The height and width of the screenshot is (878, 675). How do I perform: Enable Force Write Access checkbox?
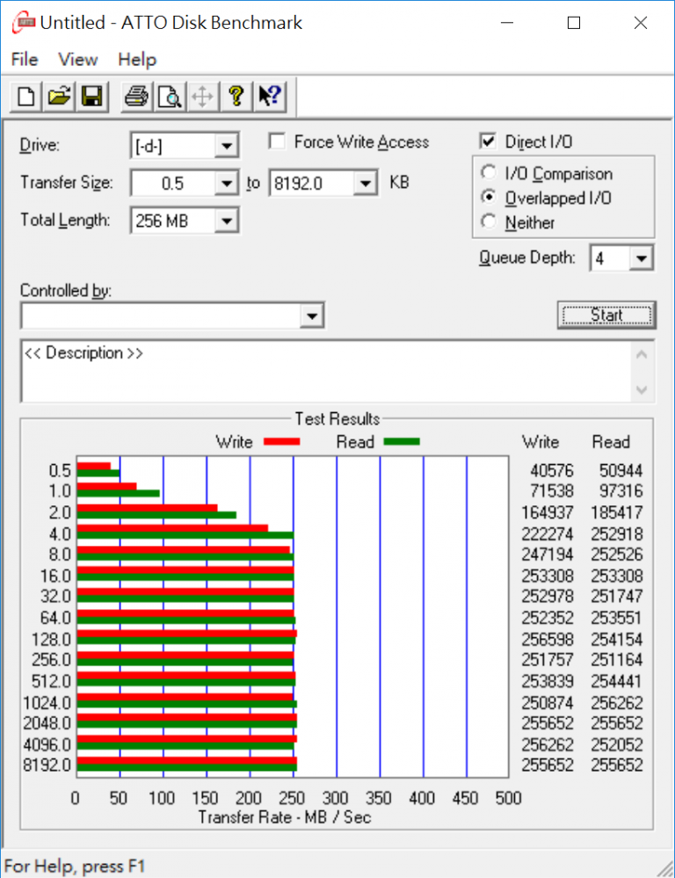(277, 141)
